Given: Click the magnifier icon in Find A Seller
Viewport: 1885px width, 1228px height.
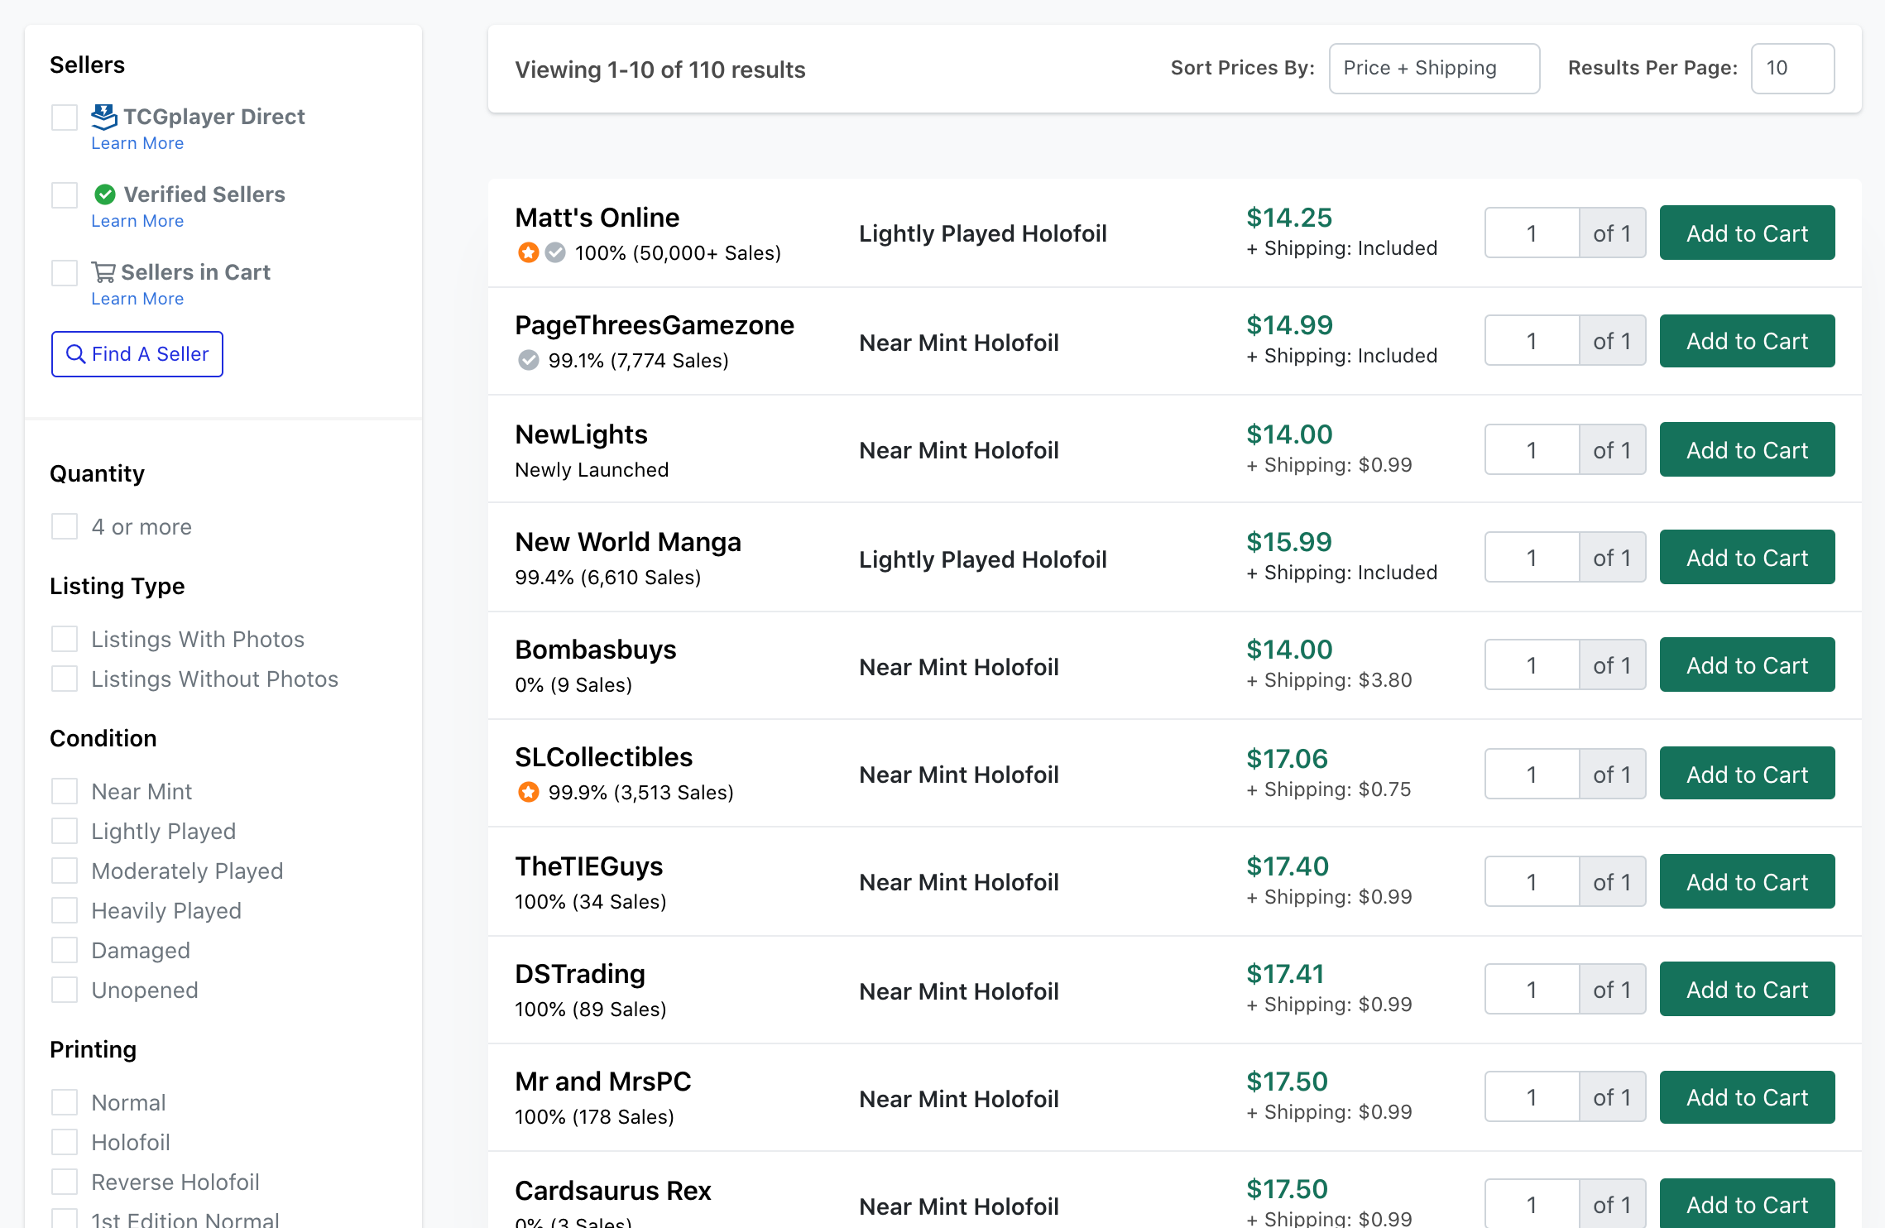Looking at the screenshot, I should click(x=75, y=354).
